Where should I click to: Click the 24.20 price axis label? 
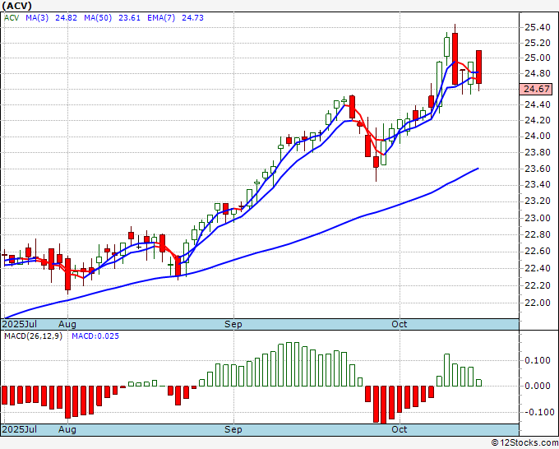(538, 120)
